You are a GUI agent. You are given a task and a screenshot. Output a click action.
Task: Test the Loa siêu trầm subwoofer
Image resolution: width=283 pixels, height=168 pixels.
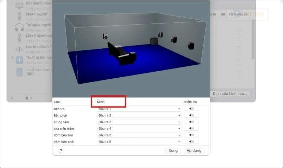191,128
